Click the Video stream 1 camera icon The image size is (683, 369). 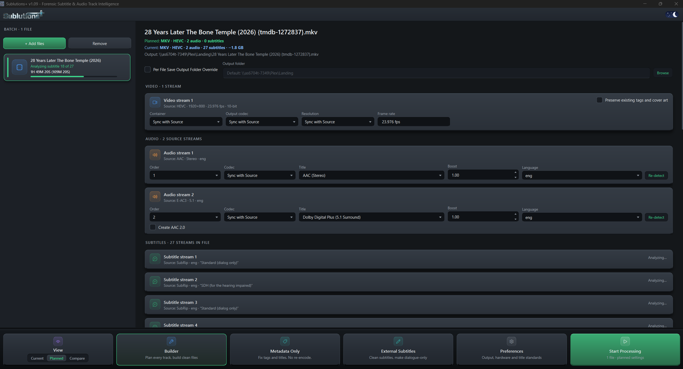[155, 102]
